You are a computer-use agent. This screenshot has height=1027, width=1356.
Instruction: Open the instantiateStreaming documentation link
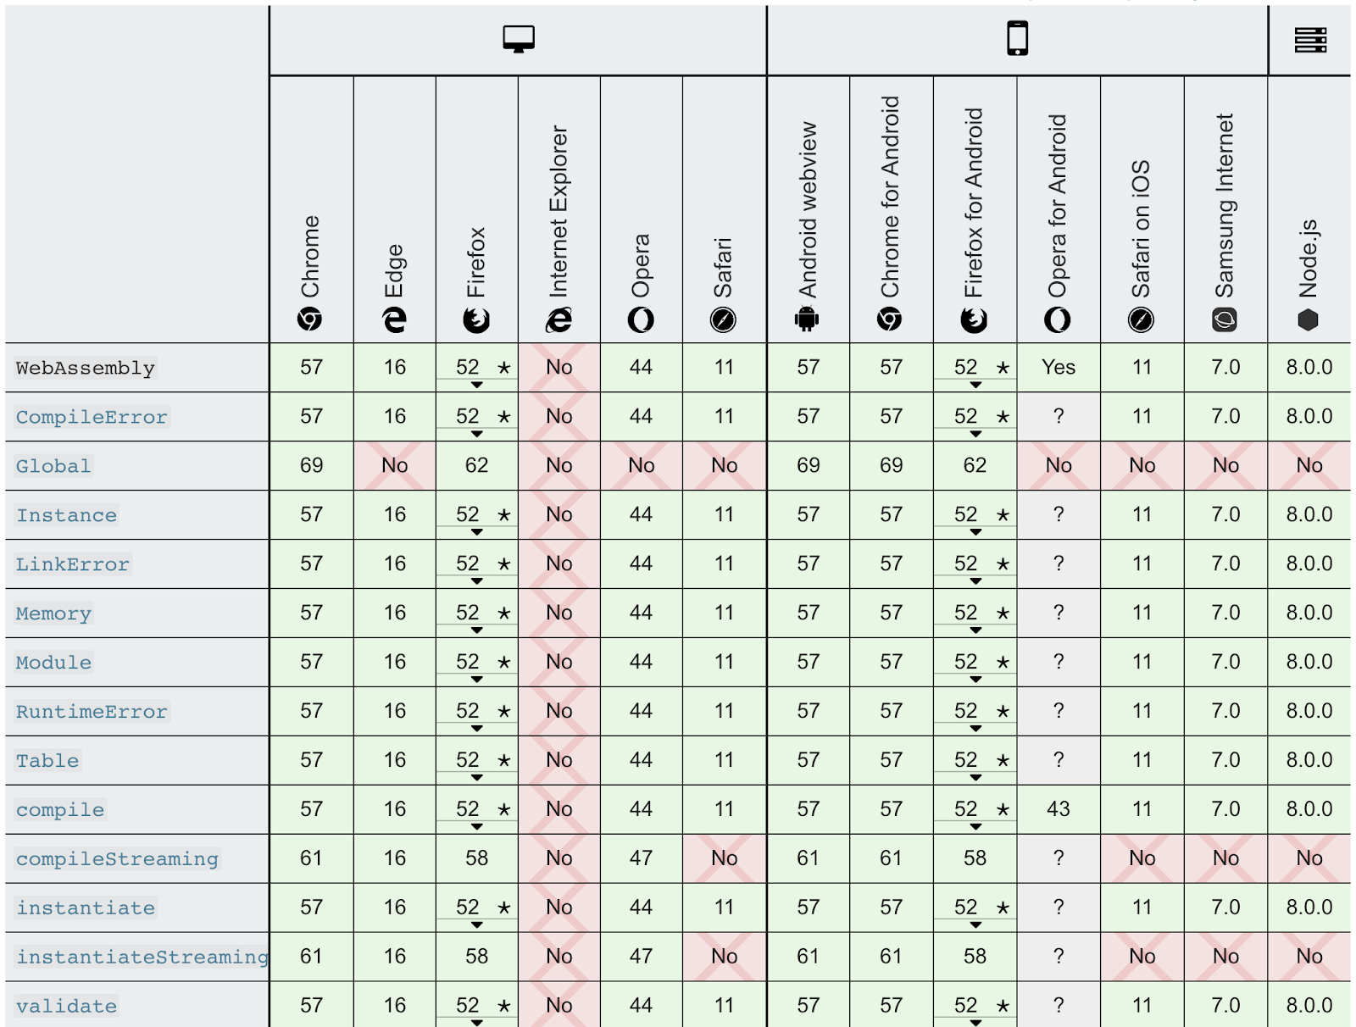click(x=142, y=958)
